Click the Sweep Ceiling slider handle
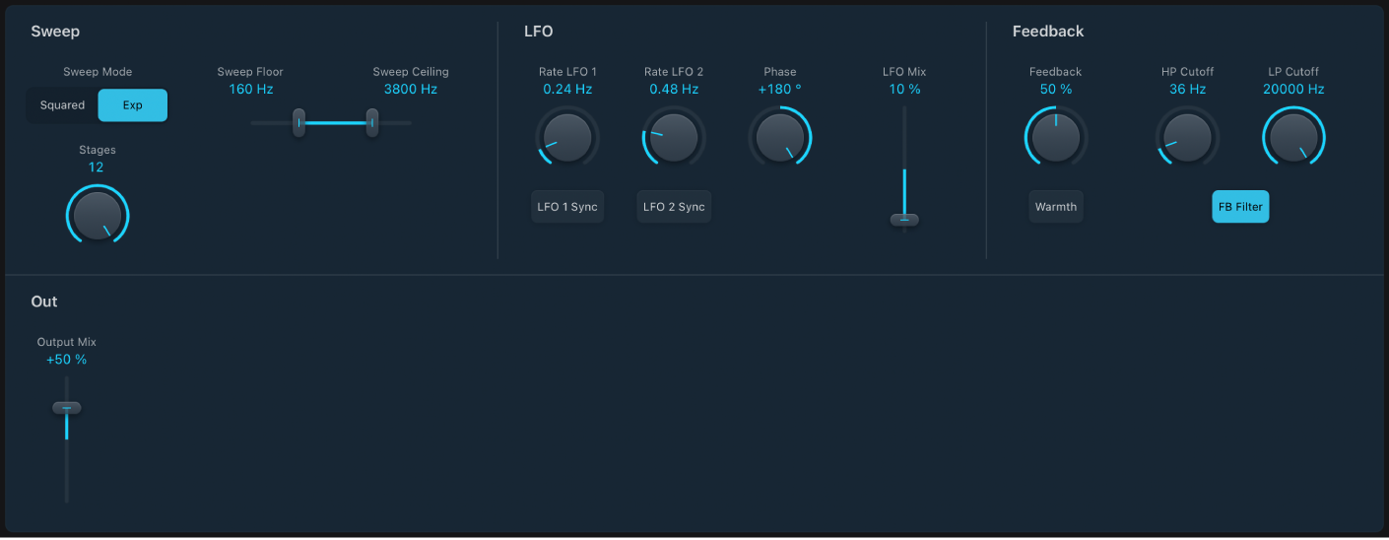 (372, 122)
